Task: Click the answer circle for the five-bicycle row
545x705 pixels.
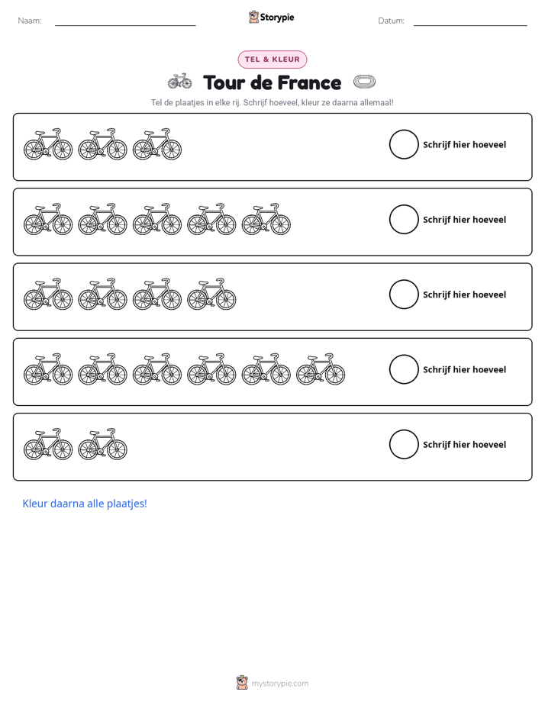Action: [x=404, y=220]
